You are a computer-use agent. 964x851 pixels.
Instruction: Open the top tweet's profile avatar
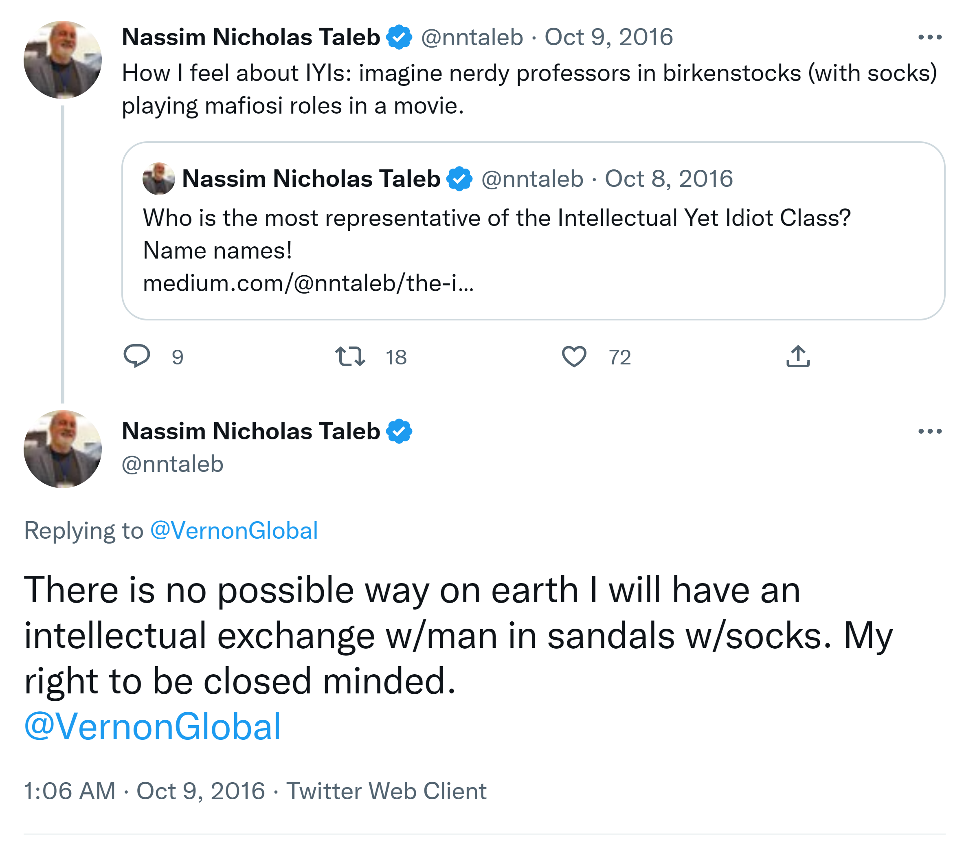coord(63,60)
